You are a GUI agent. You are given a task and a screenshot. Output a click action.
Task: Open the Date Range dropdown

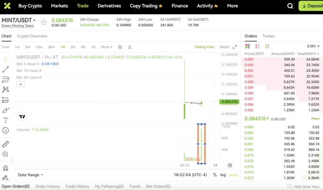[x=30, y=175]
